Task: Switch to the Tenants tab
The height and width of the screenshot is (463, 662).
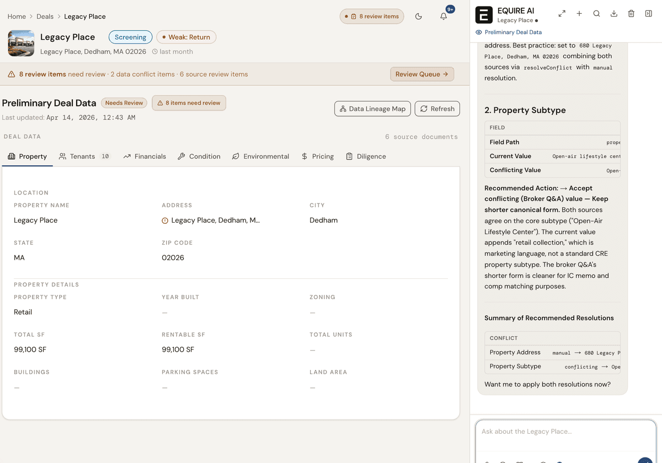Action: tap(84, 157)
